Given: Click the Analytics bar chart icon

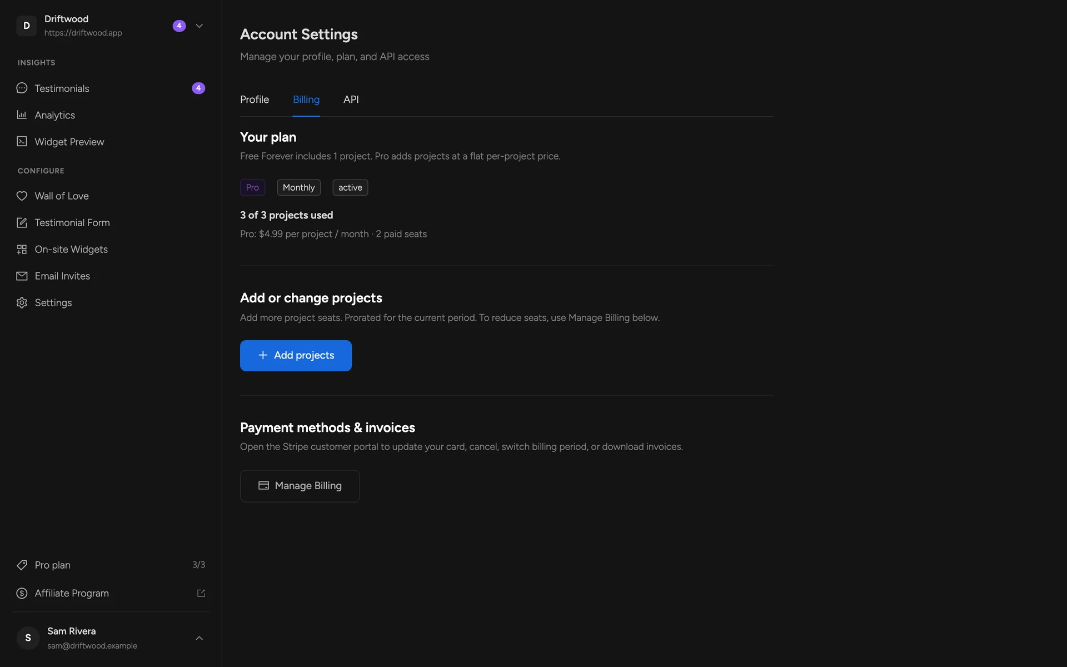Looking at the screenshot, I should coord(22,115).
